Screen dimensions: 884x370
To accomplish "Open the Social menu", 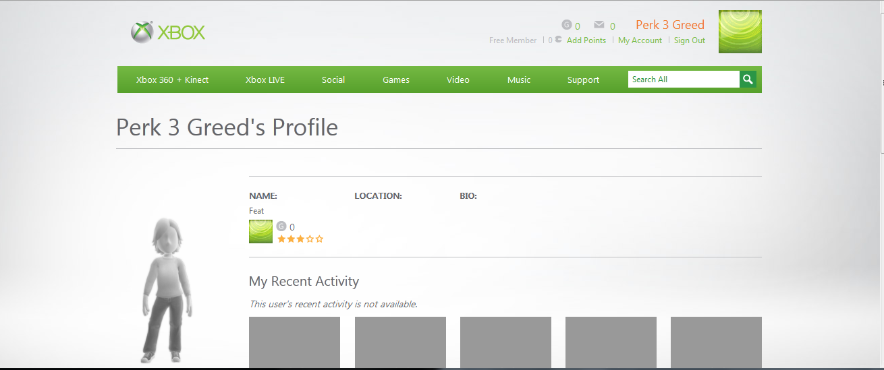I will click(x=333, y=80).
